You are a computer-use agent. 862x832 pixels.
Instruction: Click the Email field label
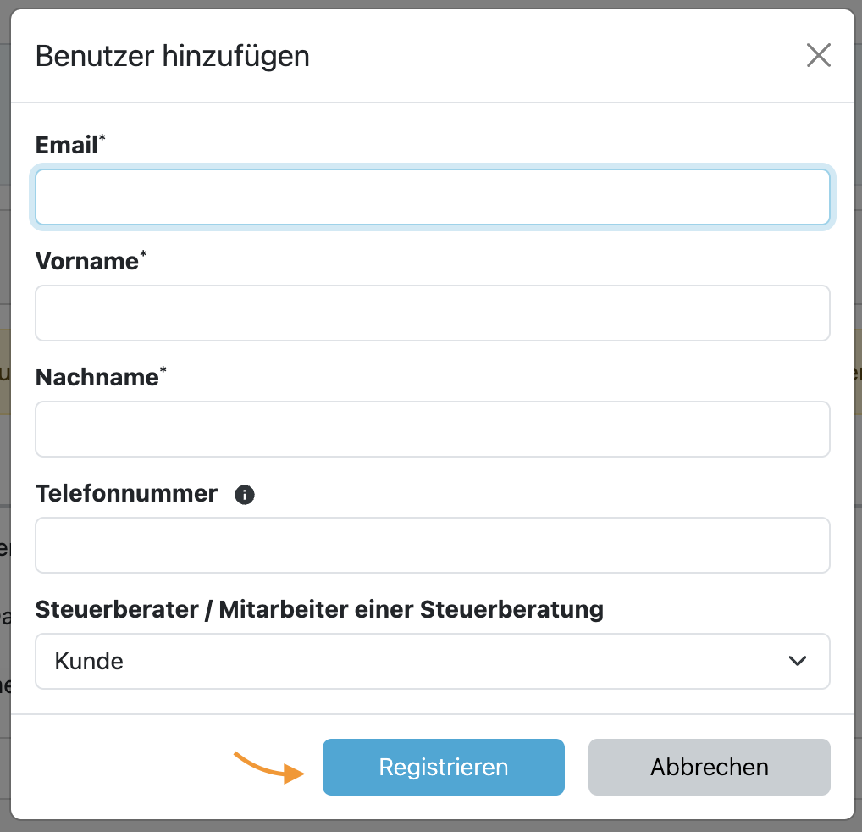[66, 146]
